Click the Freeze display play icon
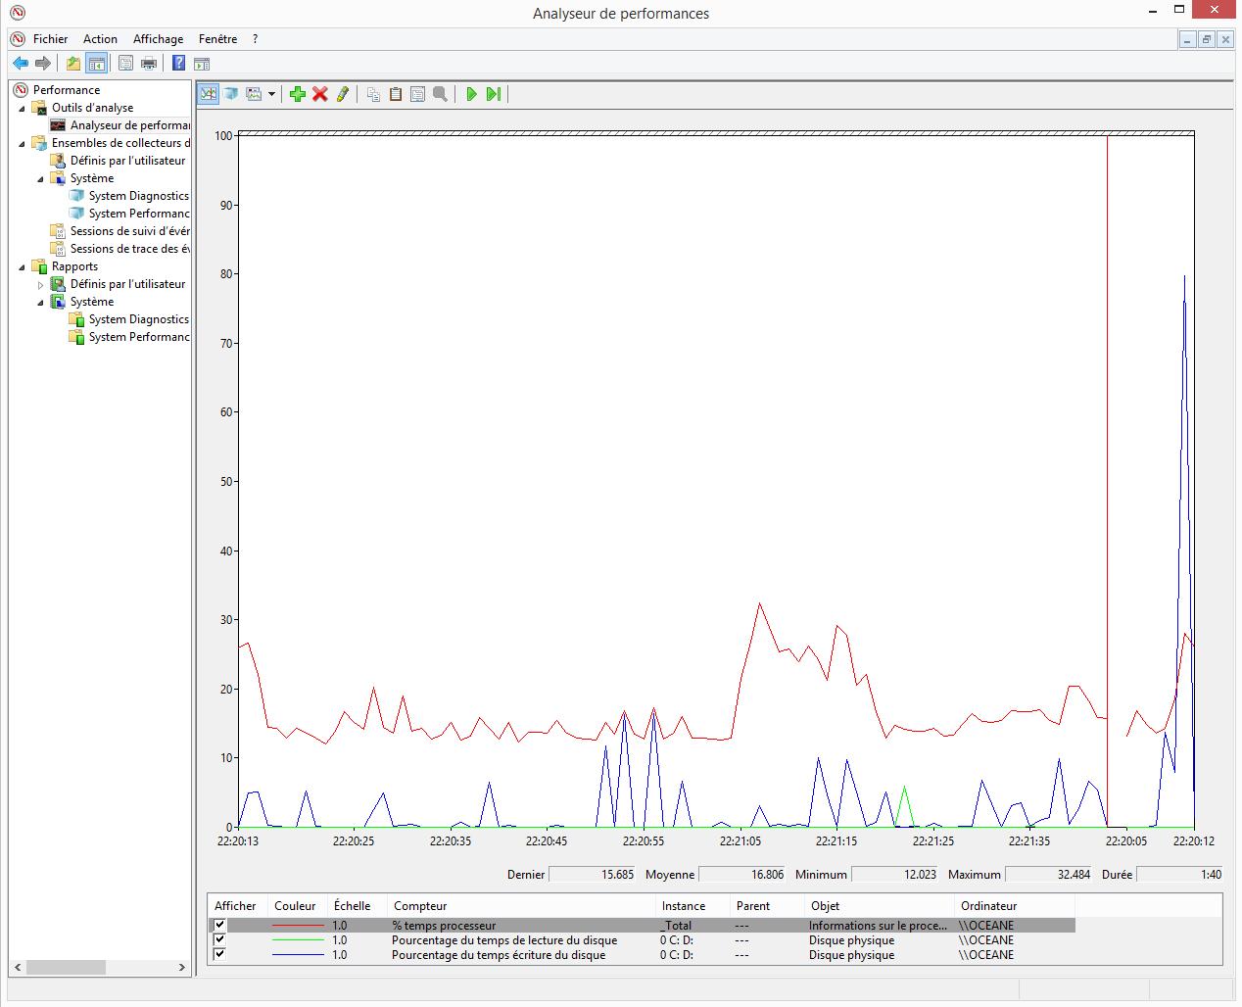Viewport: 1242px width, 1007px height. click(x=471, y=94)
